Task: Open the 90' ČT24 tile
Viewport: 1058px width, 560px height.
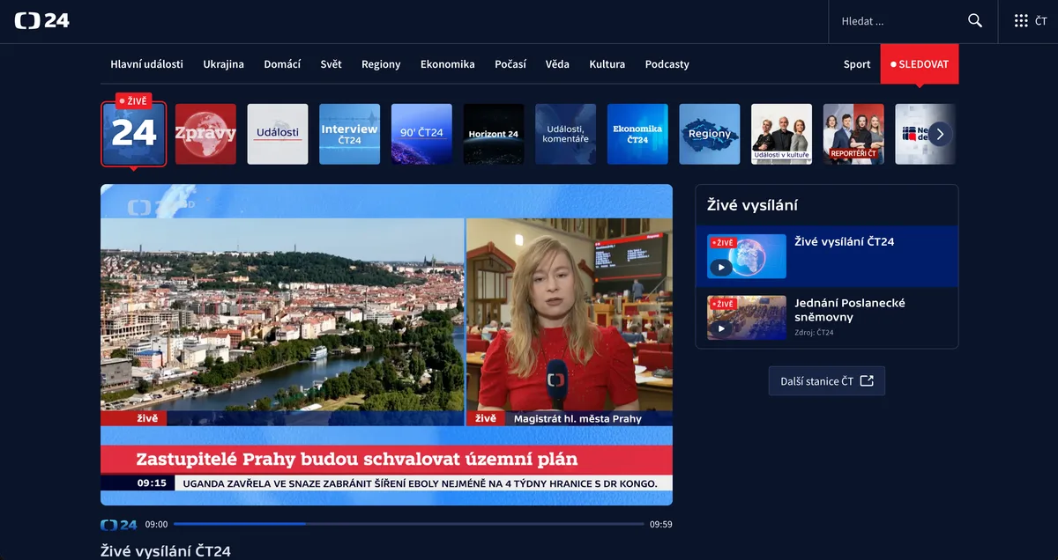Action: pos(421,134)
